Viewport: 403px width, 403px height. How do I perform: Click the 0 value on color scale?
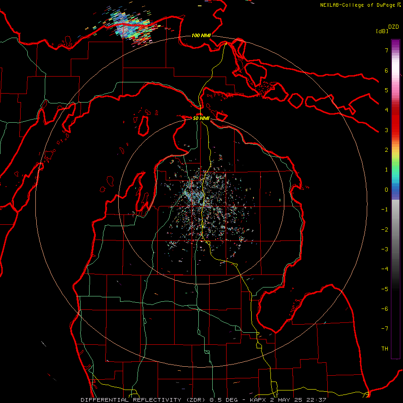point(386,190)
